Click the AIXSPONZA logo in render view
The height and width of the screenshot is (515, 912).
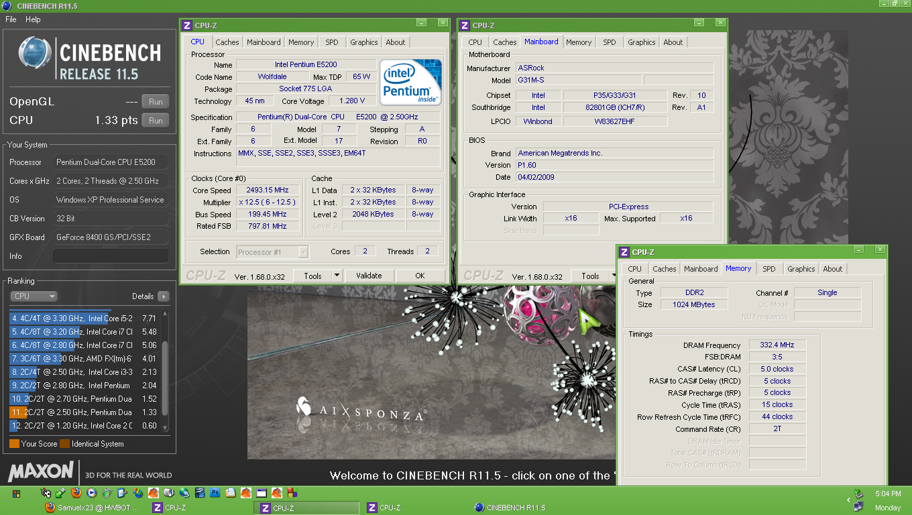(361, 408)
